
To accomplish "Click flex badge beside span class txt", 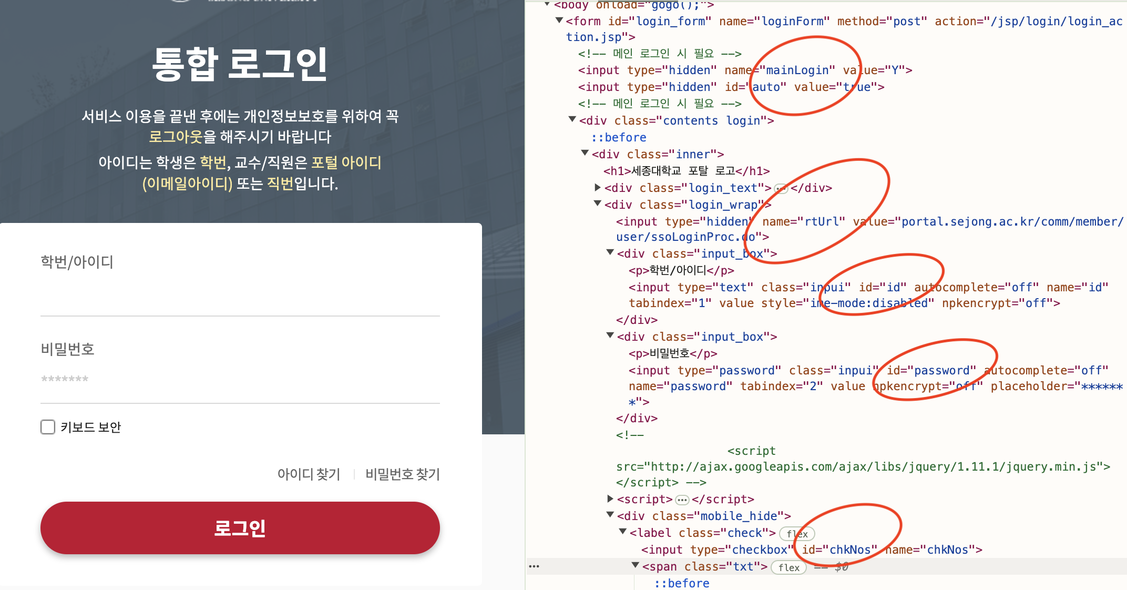I will [788, 567].
